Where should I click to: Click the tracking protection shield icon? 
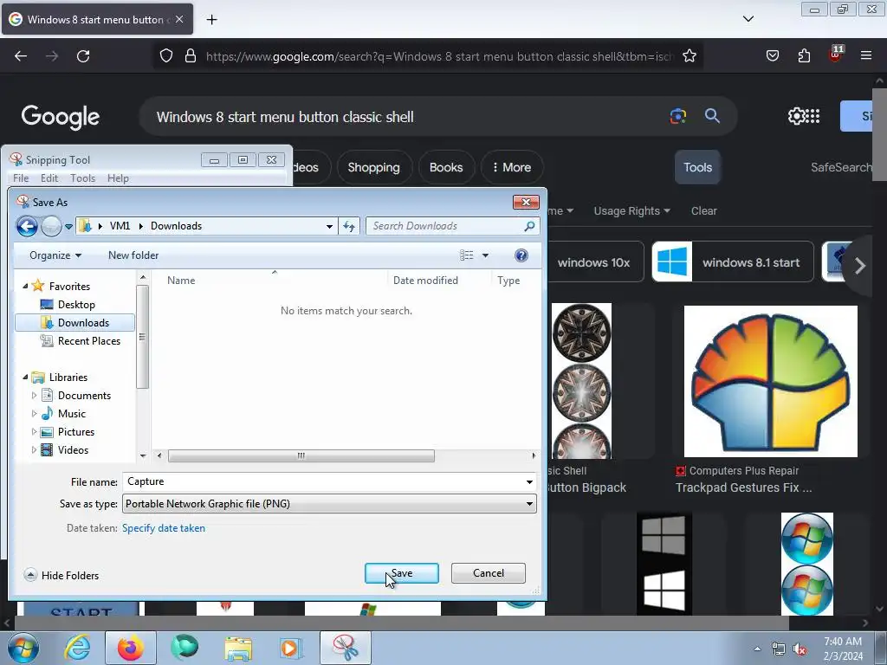click(x=165, y=56)
